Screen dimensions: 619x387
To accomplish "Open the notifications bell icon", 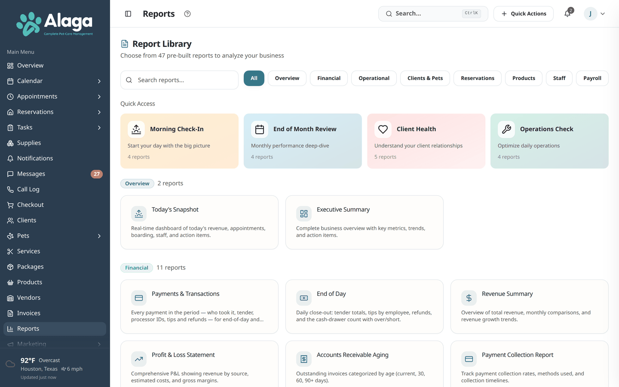I will pos(567,14).
